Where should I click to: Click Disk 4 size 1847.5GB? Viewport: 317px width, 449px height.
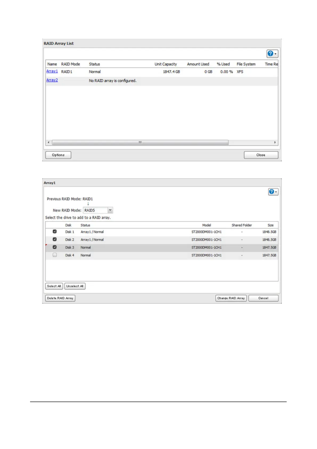(269, 255)
